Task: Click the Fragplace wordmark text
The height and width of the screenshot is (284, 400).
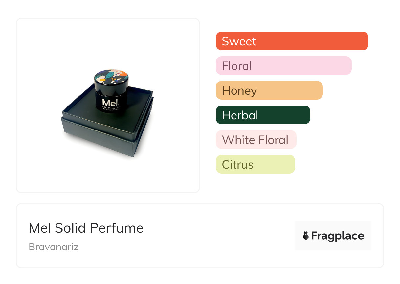Action: 338,236
